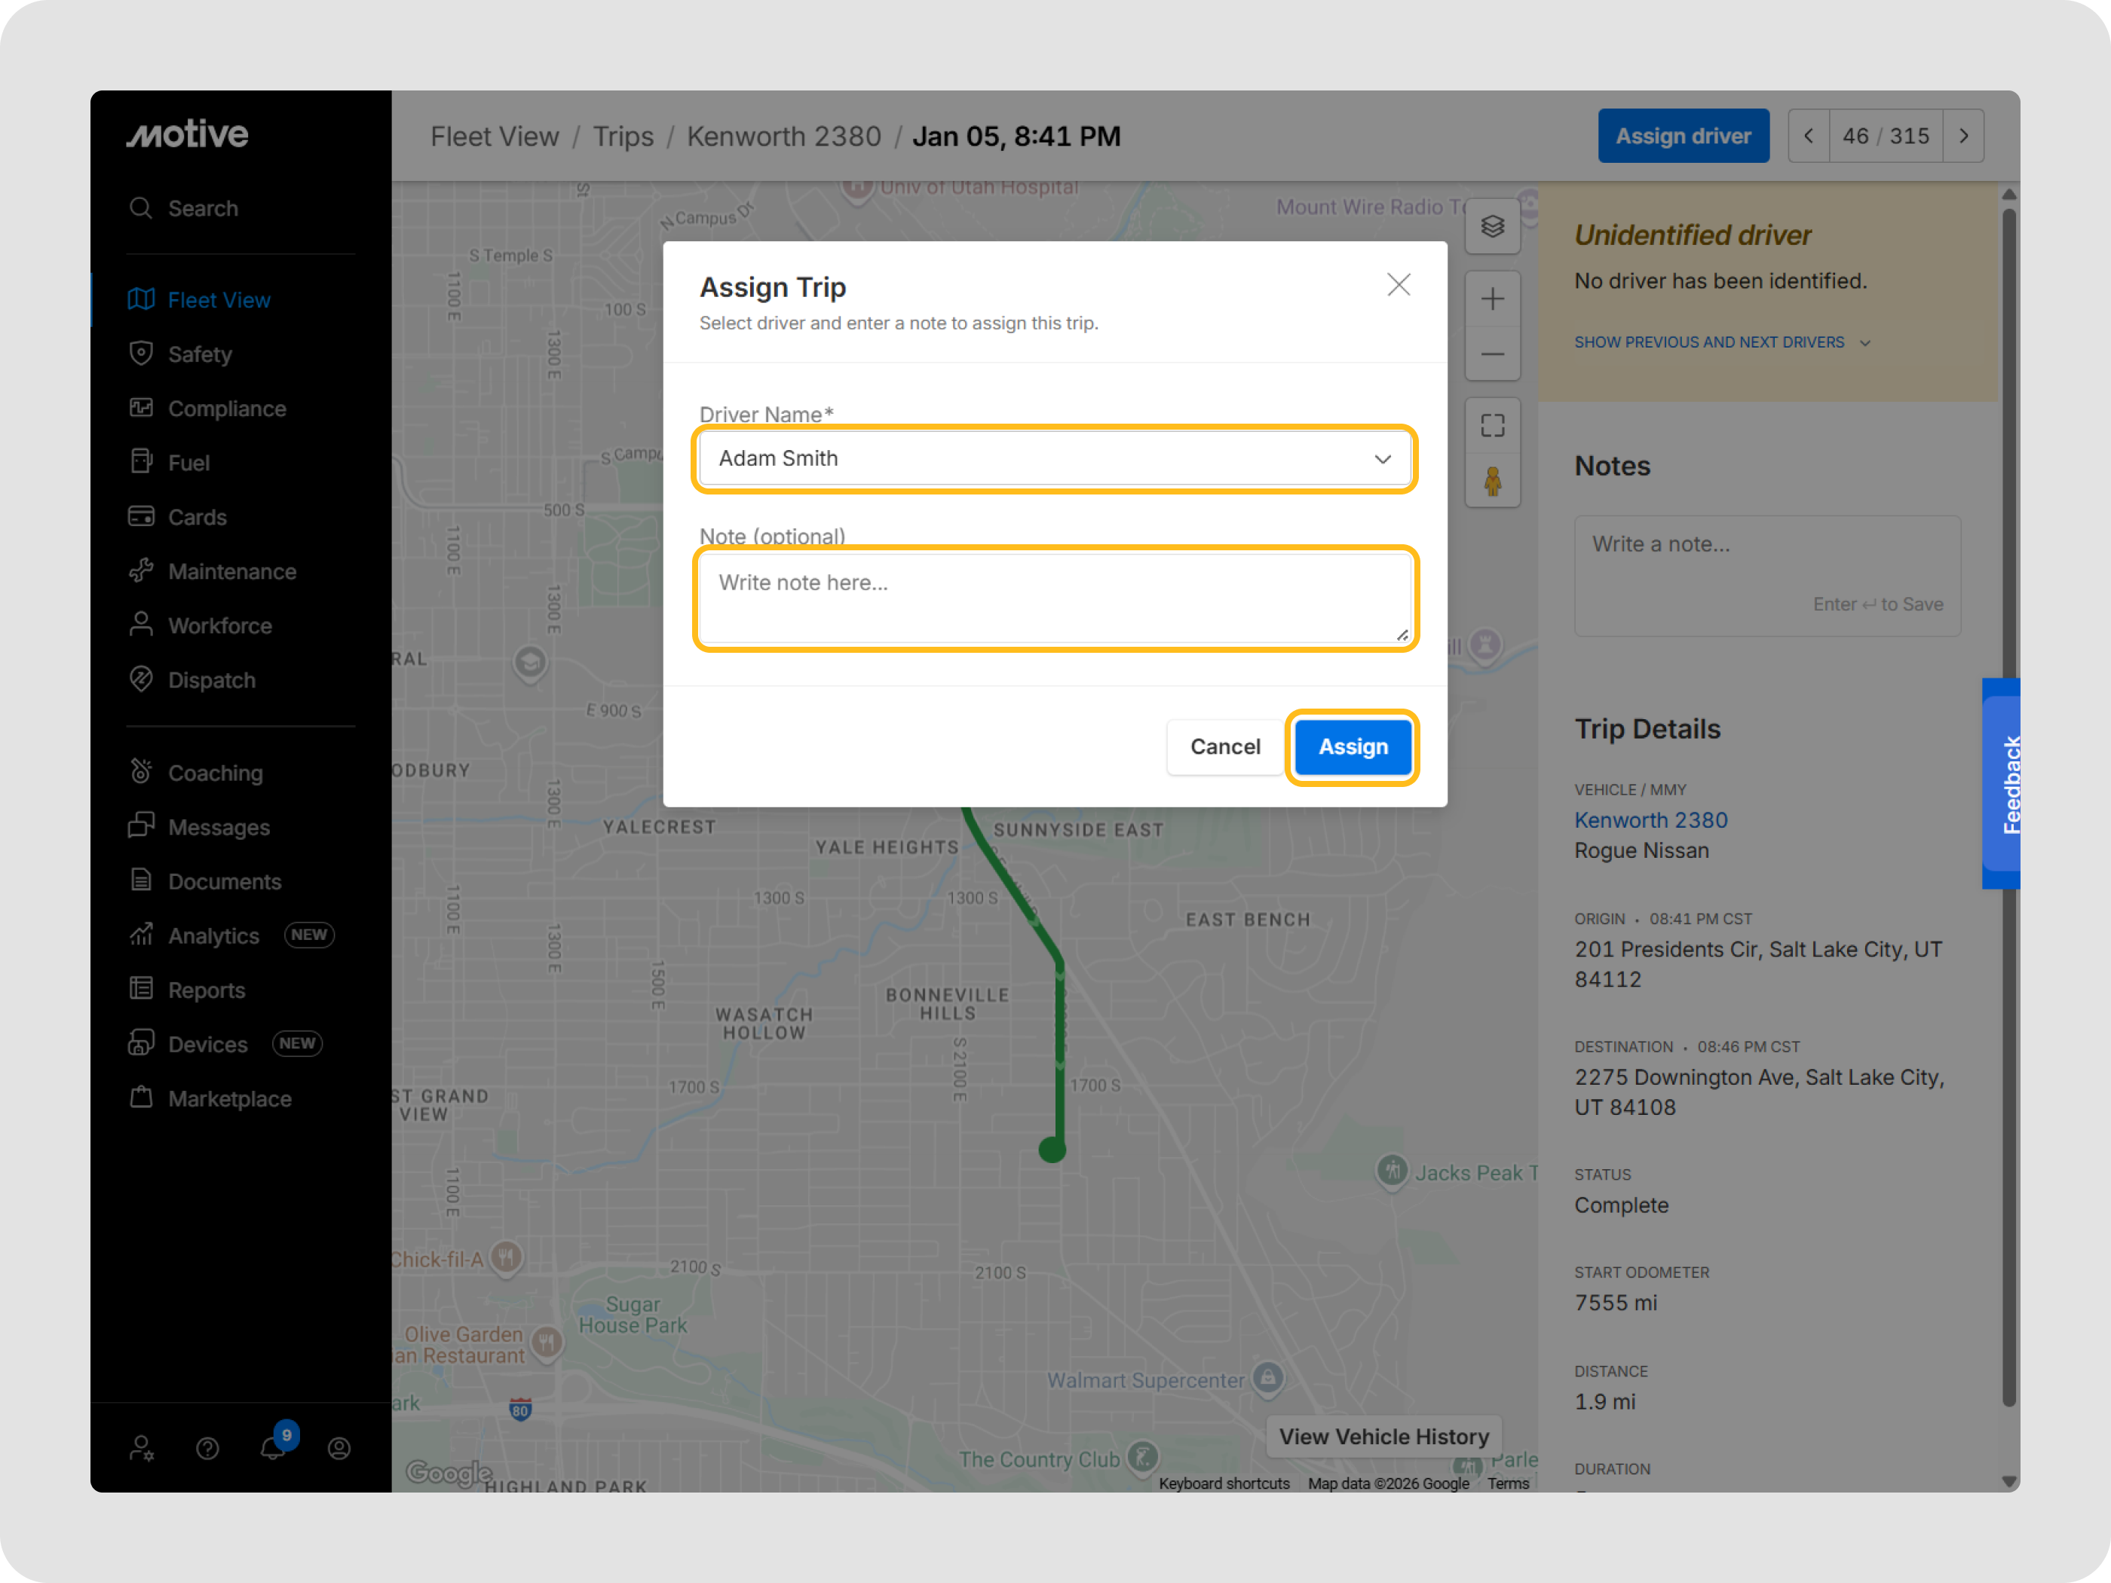The width and height of the screenshot is (2111, 1583).
Task: Go to previous trip arrow
Action: click(1809, 136)
